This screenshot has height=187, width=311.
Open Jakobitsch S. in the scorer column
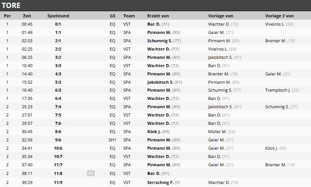[161, 82]
